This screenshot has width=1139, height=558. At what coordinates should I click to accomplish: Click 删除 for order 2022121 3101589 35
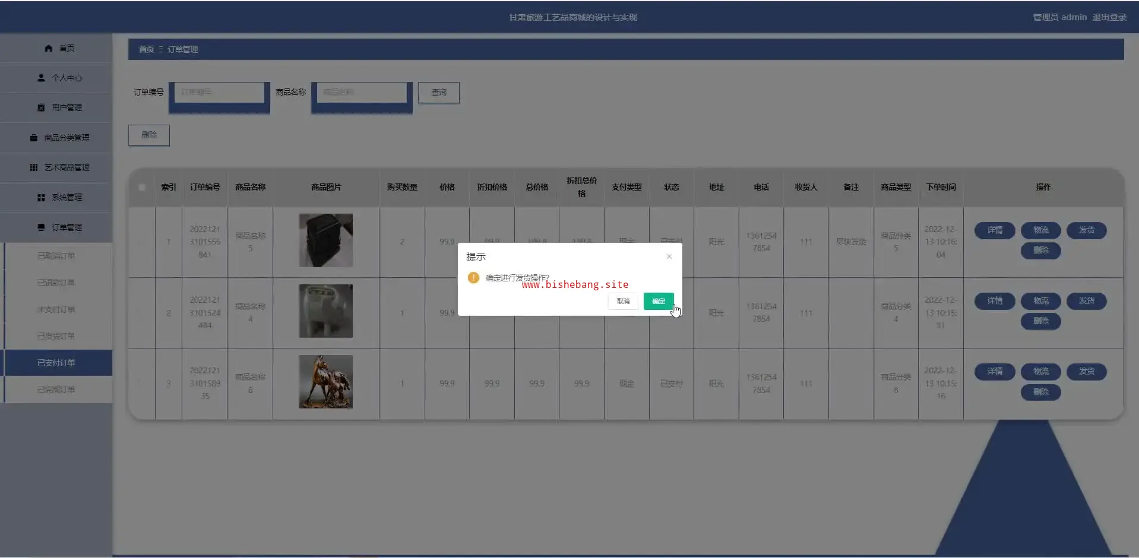click(1041, 392)
